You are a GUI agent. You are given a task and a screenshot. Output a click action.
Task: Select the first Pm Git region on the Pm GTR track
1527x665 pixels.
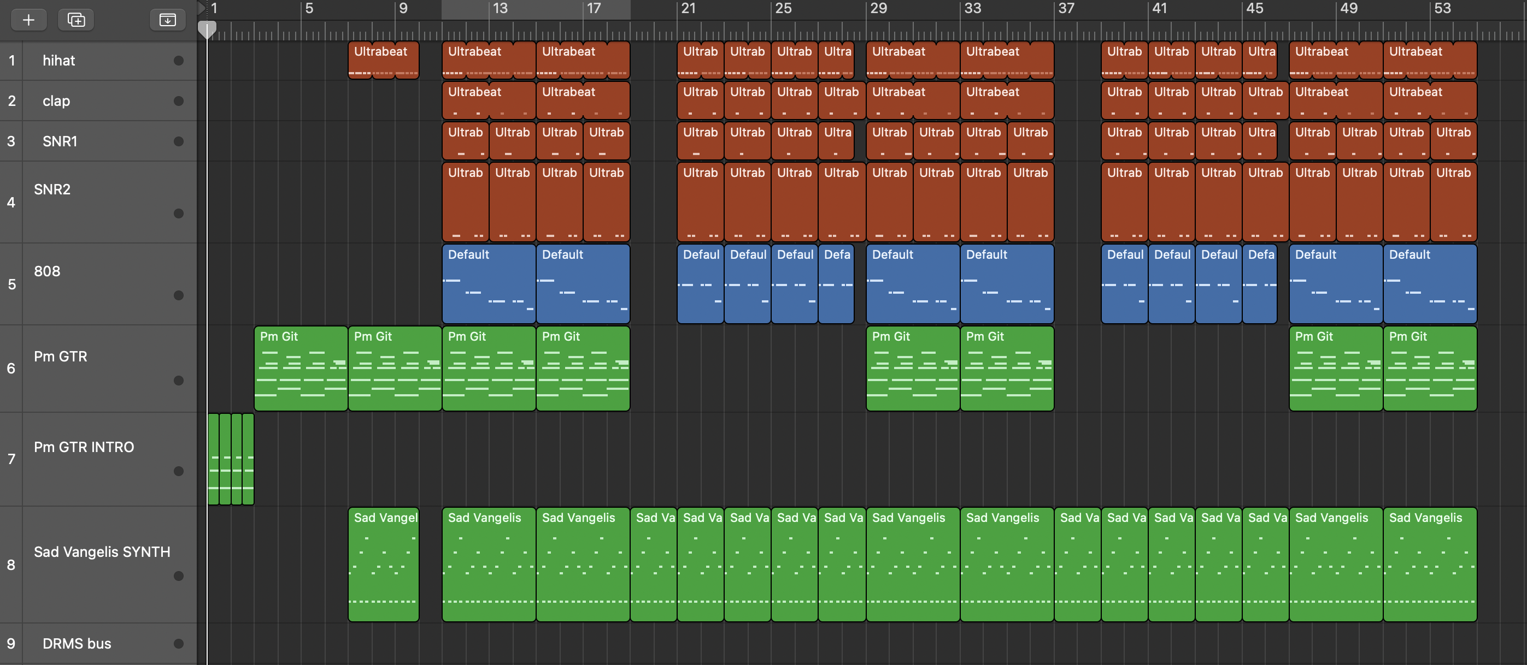301,368
